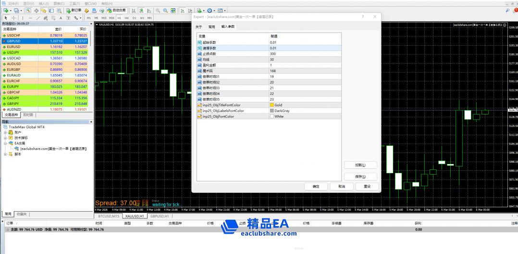Open the 图表(C) menu
This screenshot has height=254, width=518.
coord(59,3)
